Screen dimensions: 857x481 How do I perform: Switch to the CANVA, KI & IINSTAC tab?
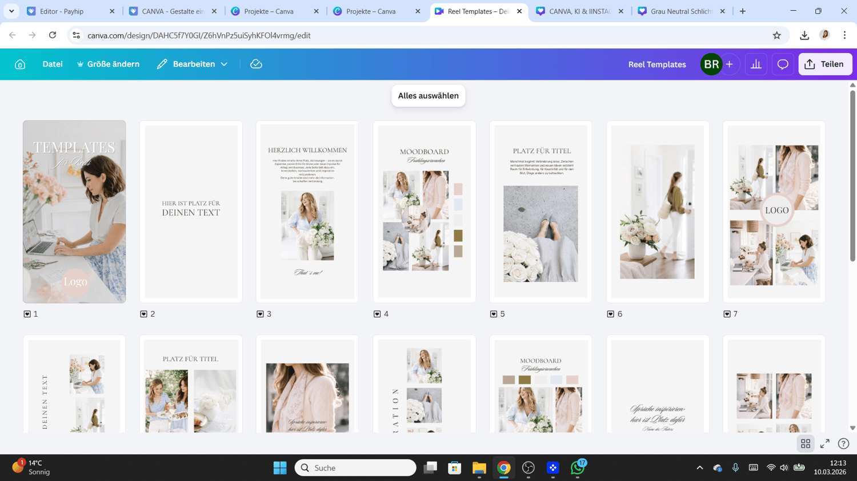click(580, 11)
